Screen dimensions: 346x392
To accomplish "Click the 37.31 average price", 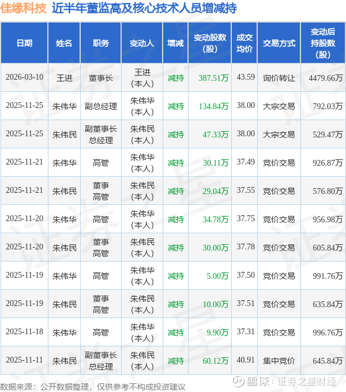I will tap(246, 331).
